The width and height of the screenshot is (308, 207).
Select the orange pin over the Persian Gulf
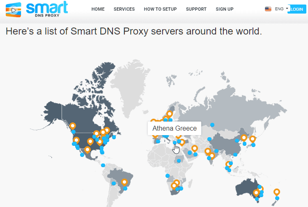click(x=195, y=149)
